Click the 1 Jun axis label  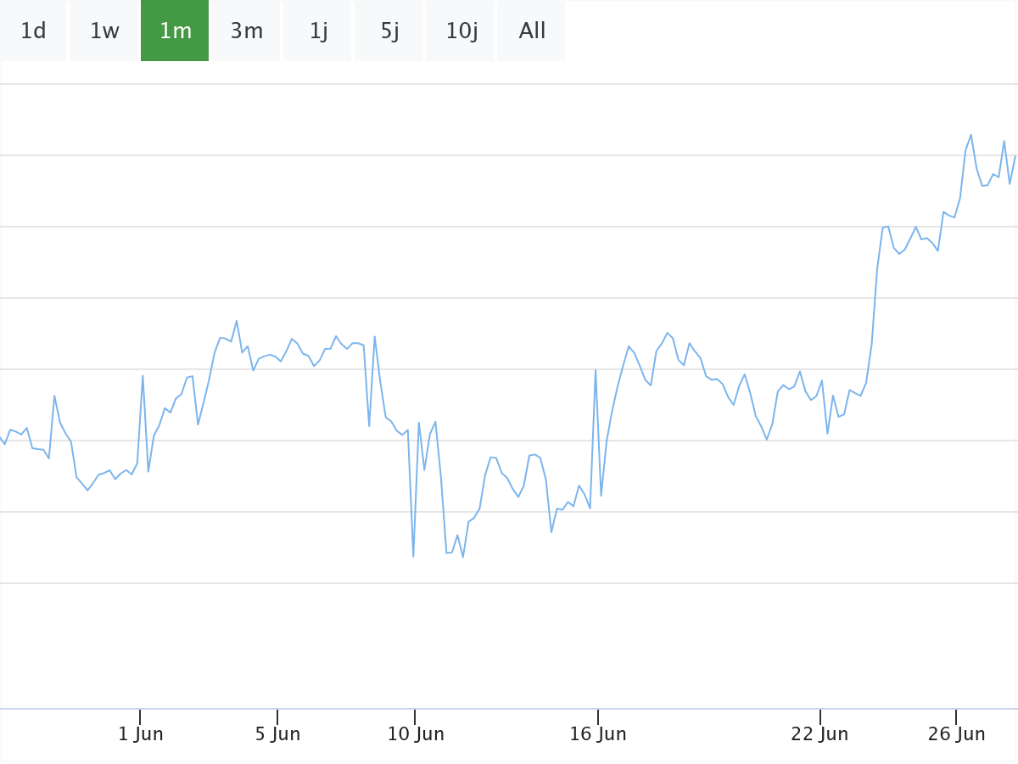[x=141, y=734]
